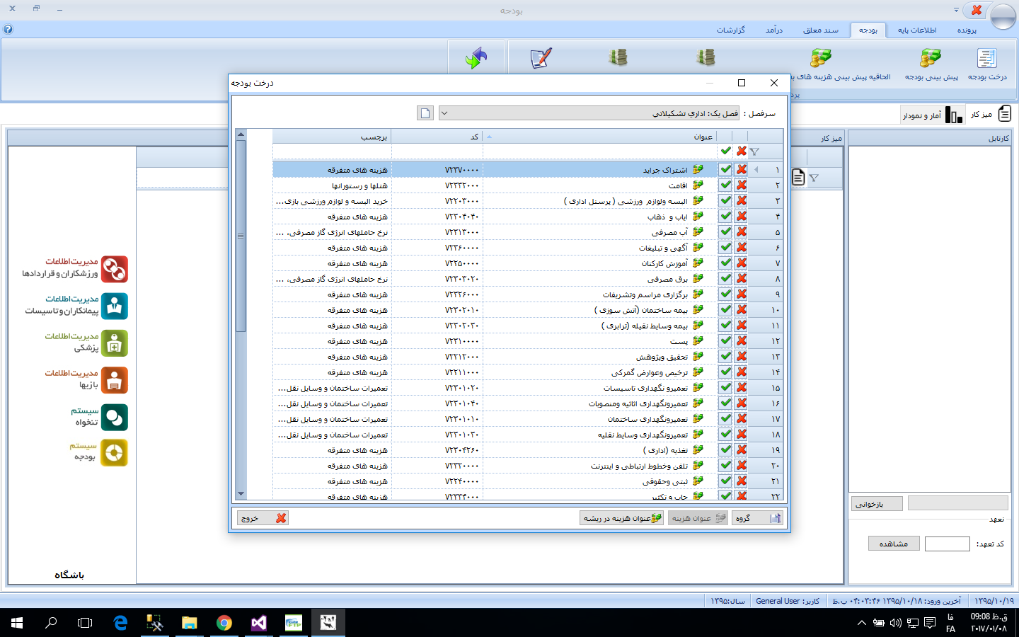Click into the کد تعهد input field
The height and width of the screenshot is (637, 1019).
(x=947, y=544)
